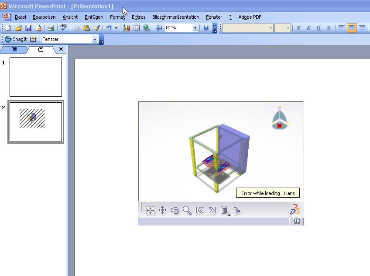Open the Undo history dropdown arrow
Image resolution: width=370 pixels, height=276 pixels.
116,28
